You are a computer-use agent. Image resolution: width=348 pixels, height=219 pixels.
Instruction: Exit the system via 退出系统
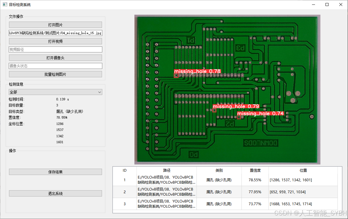click(x=55, y=193)
